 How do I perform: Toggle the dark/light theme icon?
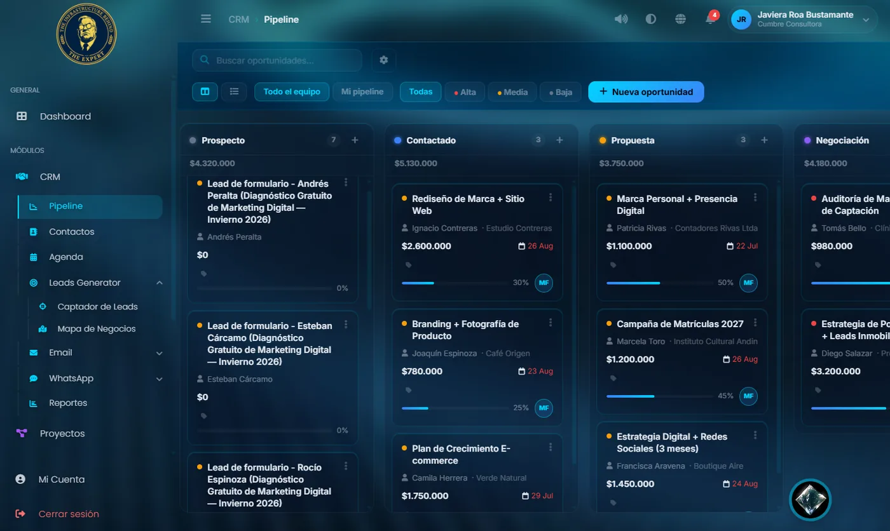pos(650,19)
